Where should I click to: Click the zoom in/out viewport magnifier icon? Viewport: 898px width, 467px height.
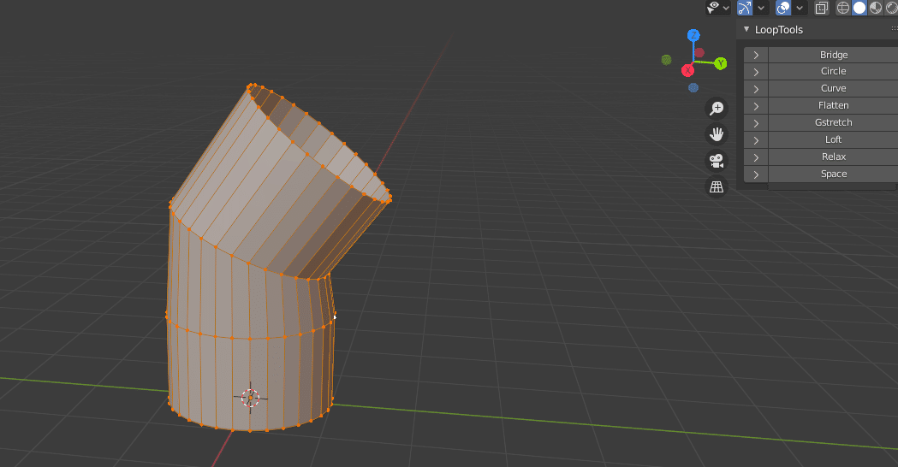click(717, 108)
